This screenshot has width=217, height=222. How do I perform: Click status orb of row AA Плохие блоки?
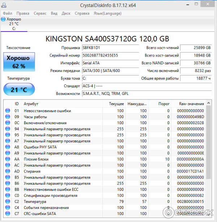click(8, 159)
